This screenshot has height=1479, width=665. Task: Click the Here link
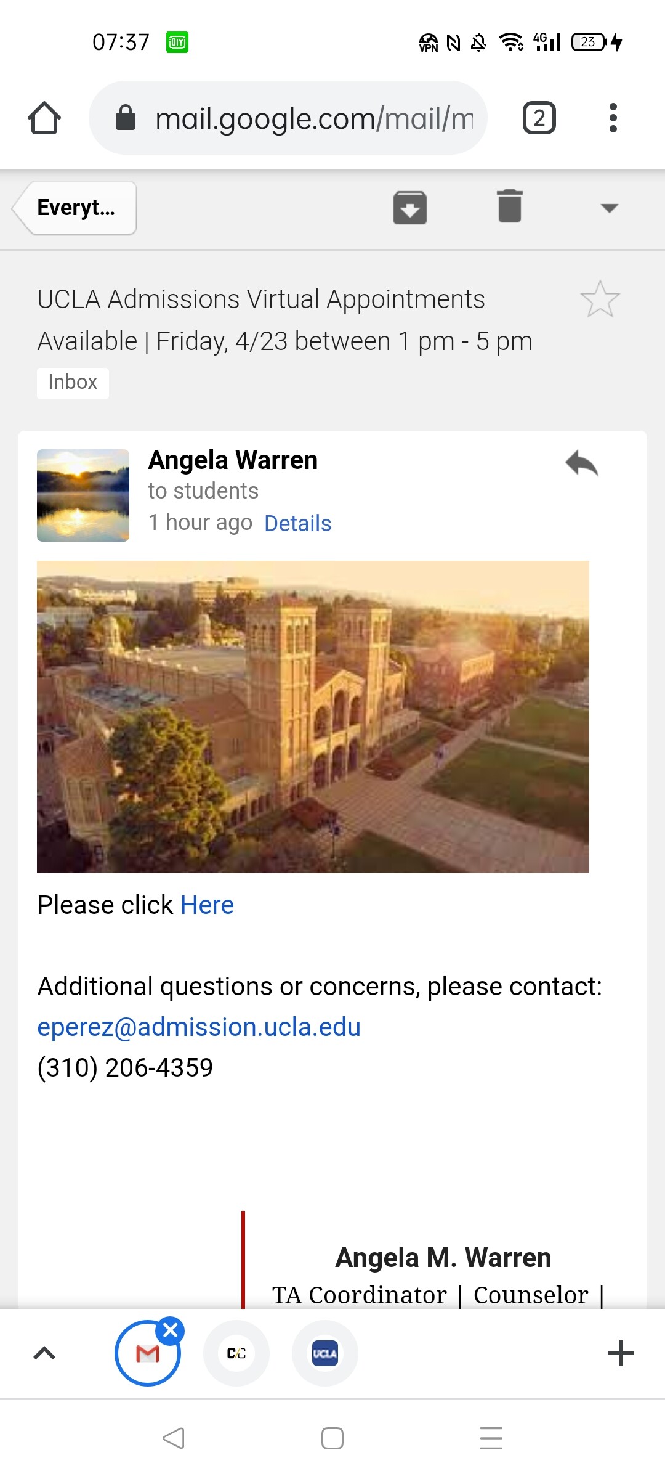(x=207, y=905)
